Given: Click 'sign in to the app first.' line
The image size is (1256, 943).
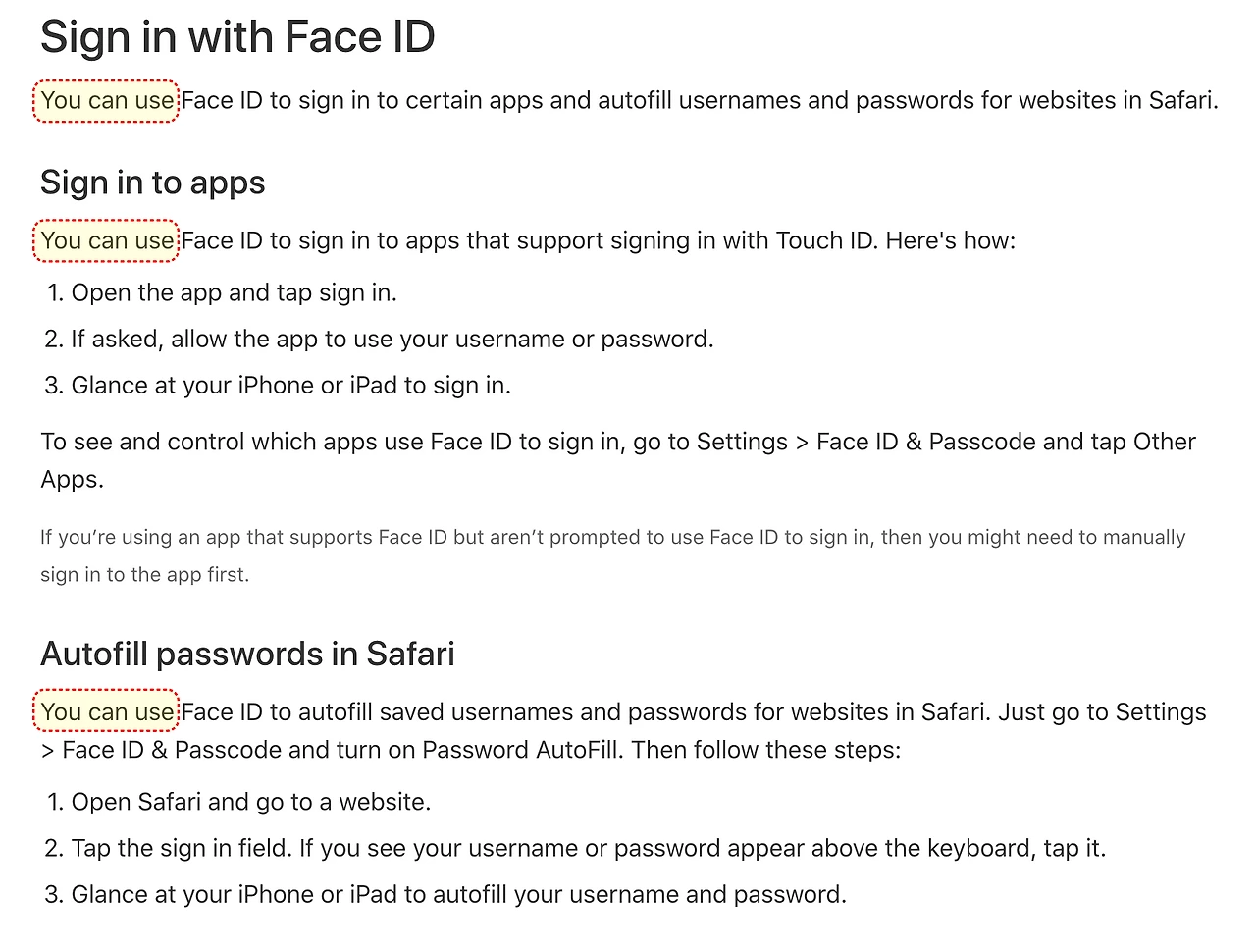Looking at the screenshot, I should click(145, 575).
